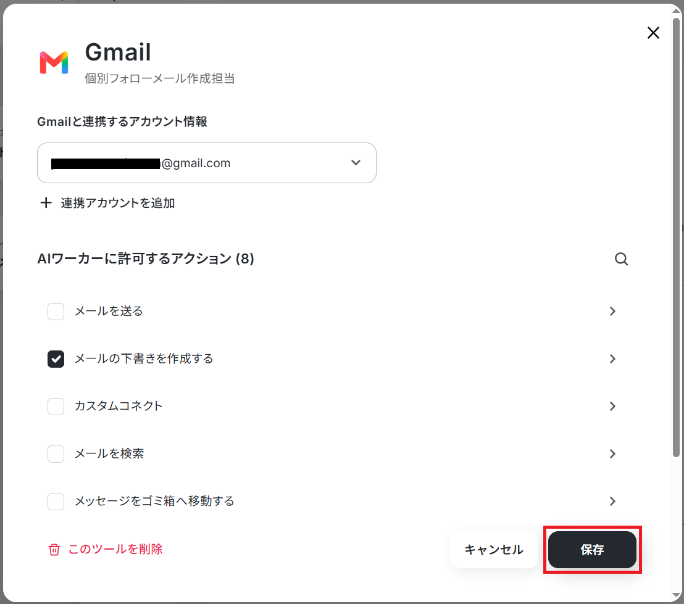Expand the メールを送る row chevron
The image size is (684, 604).
tap(612, 312)
